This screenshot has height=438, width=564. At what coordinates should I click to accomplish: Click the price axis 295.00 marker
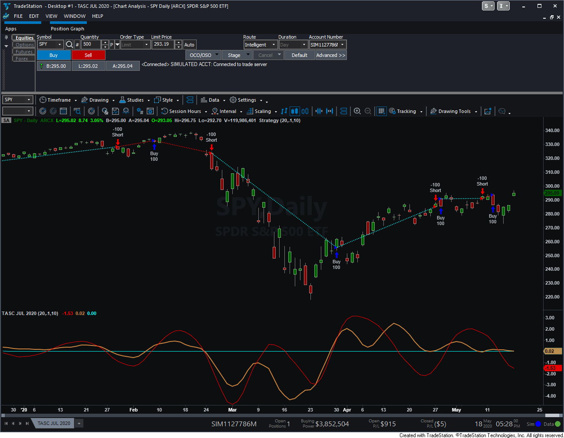[x=552, y=193]
